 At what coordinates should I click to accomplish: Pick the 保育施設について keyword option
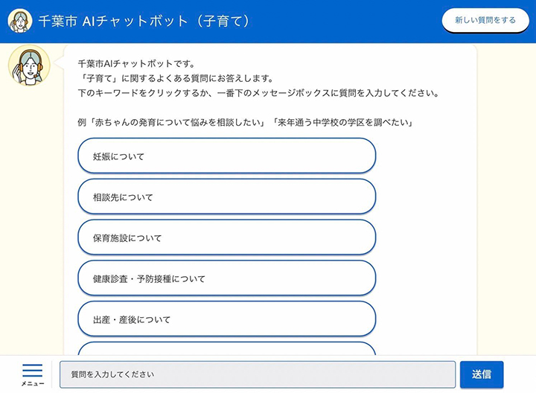pos(226,238)
